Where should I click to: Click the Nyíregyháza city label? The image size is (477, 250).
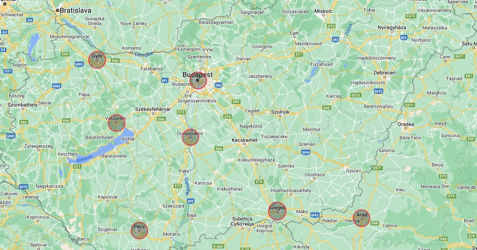381,27
